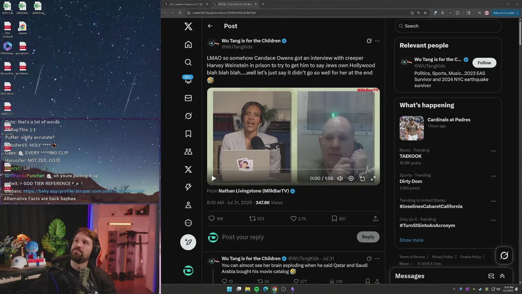Open Nathan Livingstone (MilkBarTV) link
522x294 pixels.
[254, 191]
